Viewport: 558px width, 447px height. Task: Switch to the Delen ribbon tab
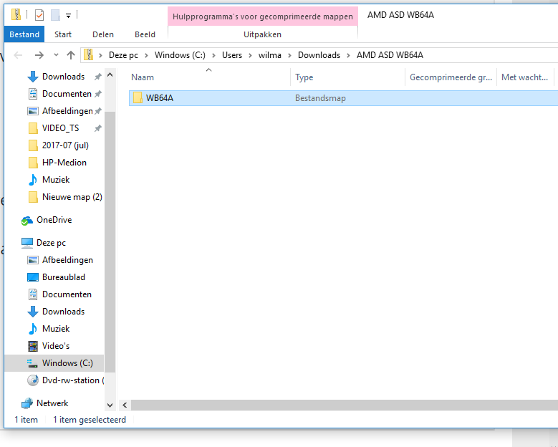(103, 34)
